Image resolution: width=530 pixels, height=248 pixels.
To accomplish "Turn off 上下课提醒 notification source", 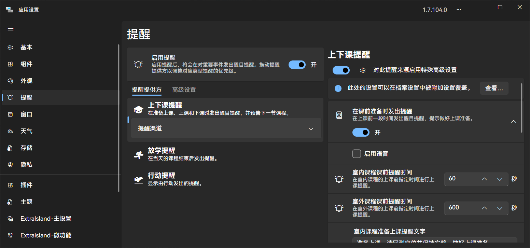I will [341, 70].
